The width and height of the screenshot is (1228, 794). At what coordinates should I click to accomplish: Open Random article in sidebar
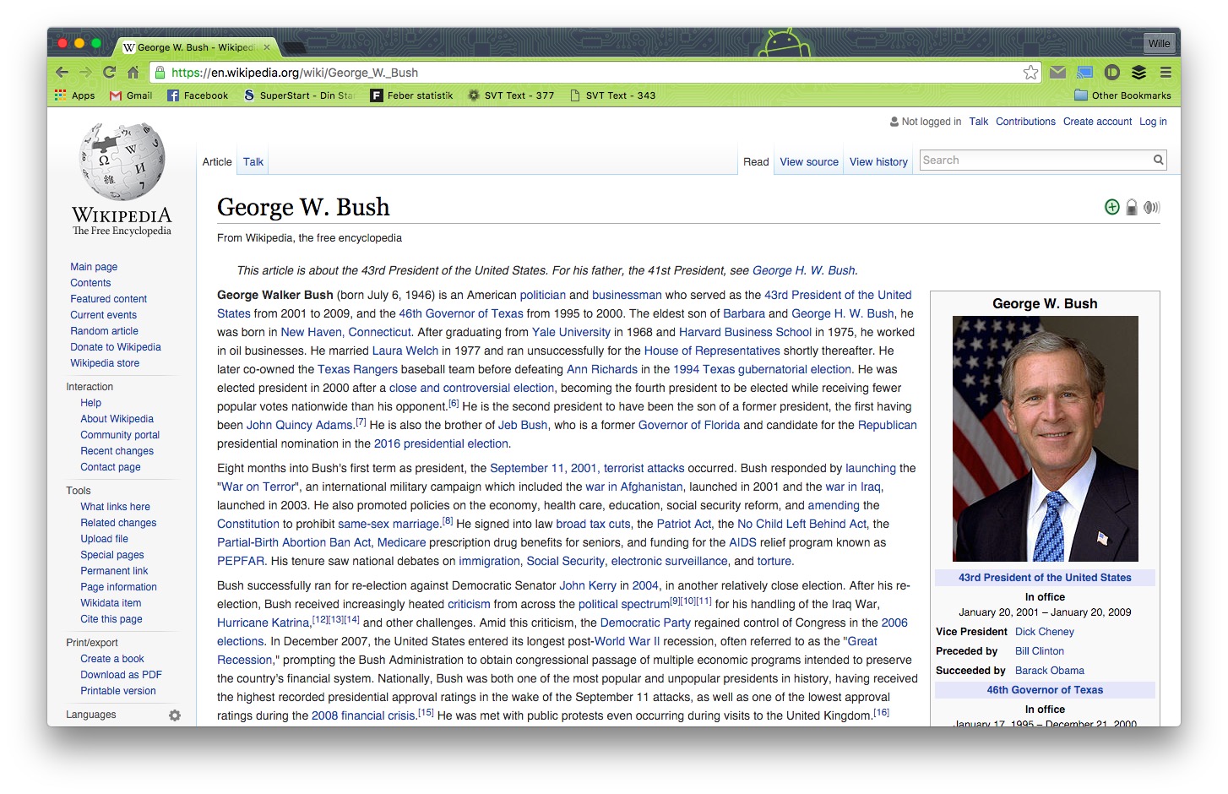pos(104,331)
